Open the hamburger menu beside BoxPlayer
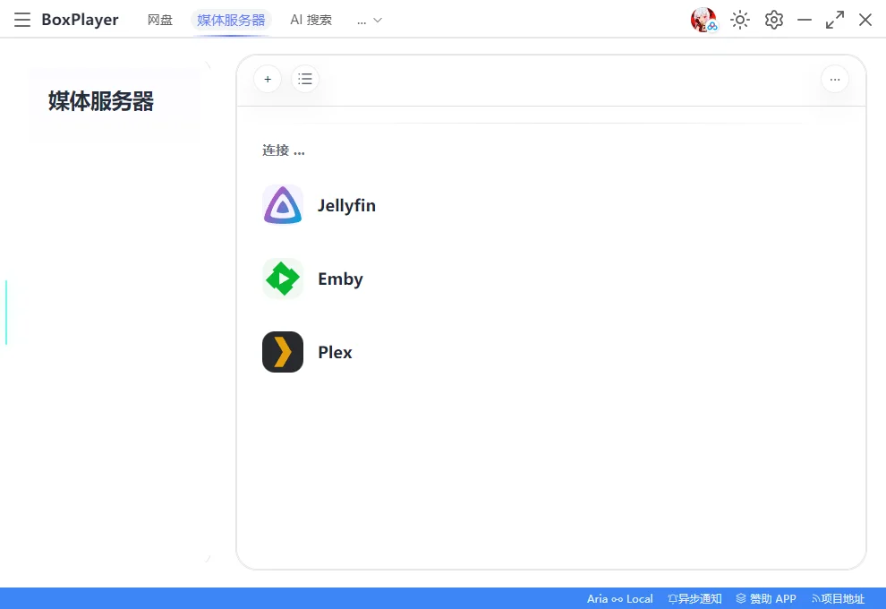The image size is (886, 609). [x=22, y=20]
